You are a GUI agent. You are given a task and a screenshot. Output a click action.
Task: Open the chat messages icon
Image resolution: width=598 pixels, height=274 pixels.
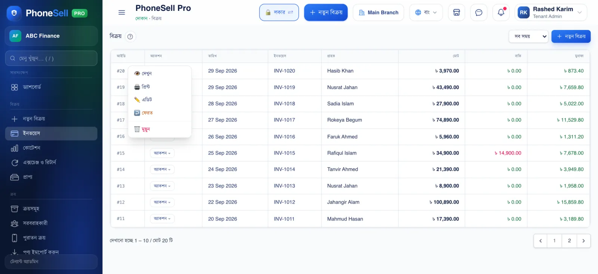click(478, 12)
